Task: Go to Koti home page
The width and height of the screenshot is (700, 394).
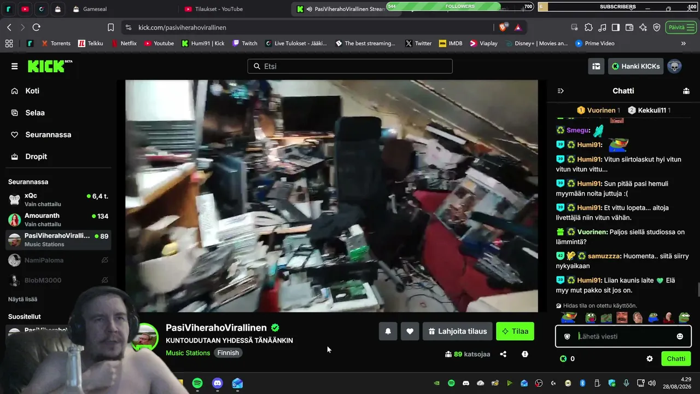Action: click(32, 91)
